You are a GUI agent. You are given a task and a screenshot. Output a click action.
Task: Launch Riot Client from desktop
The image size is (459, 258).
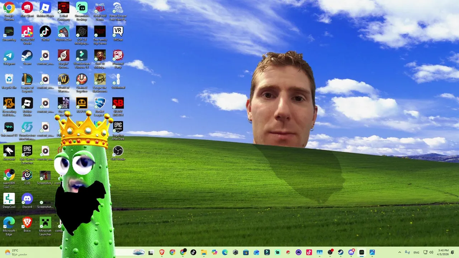click(x=27, y=10)
